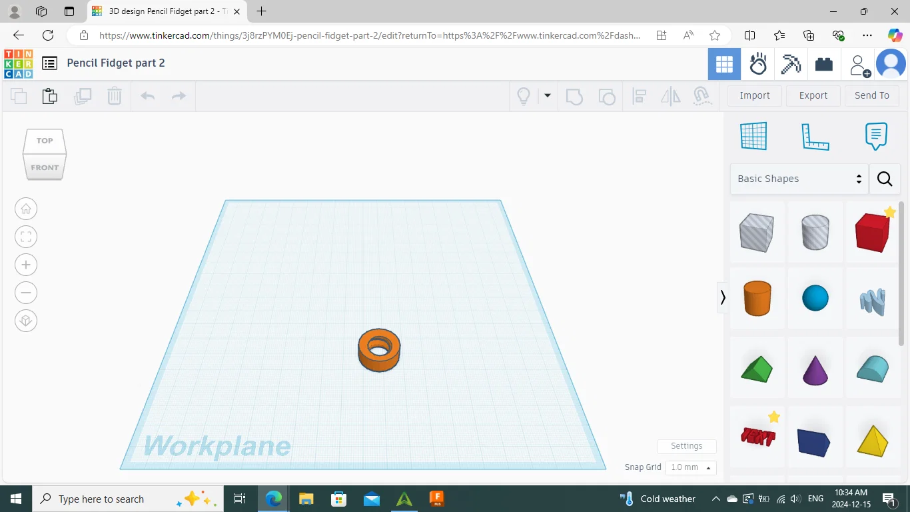Screen dimensions: 910x512
Task: Select the Mirror tool
Action: (x=671, y=96)
